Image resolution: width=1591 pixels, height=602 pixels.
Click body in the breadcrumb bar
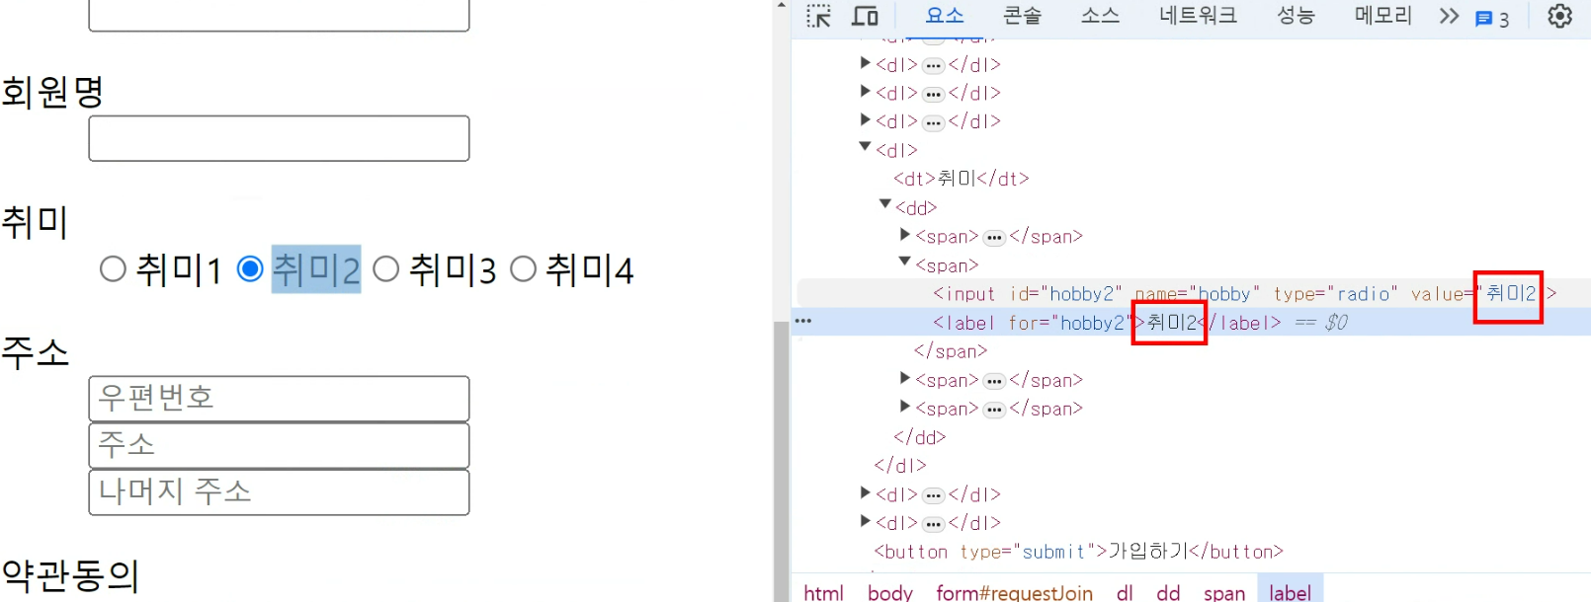tap(889, 592)
